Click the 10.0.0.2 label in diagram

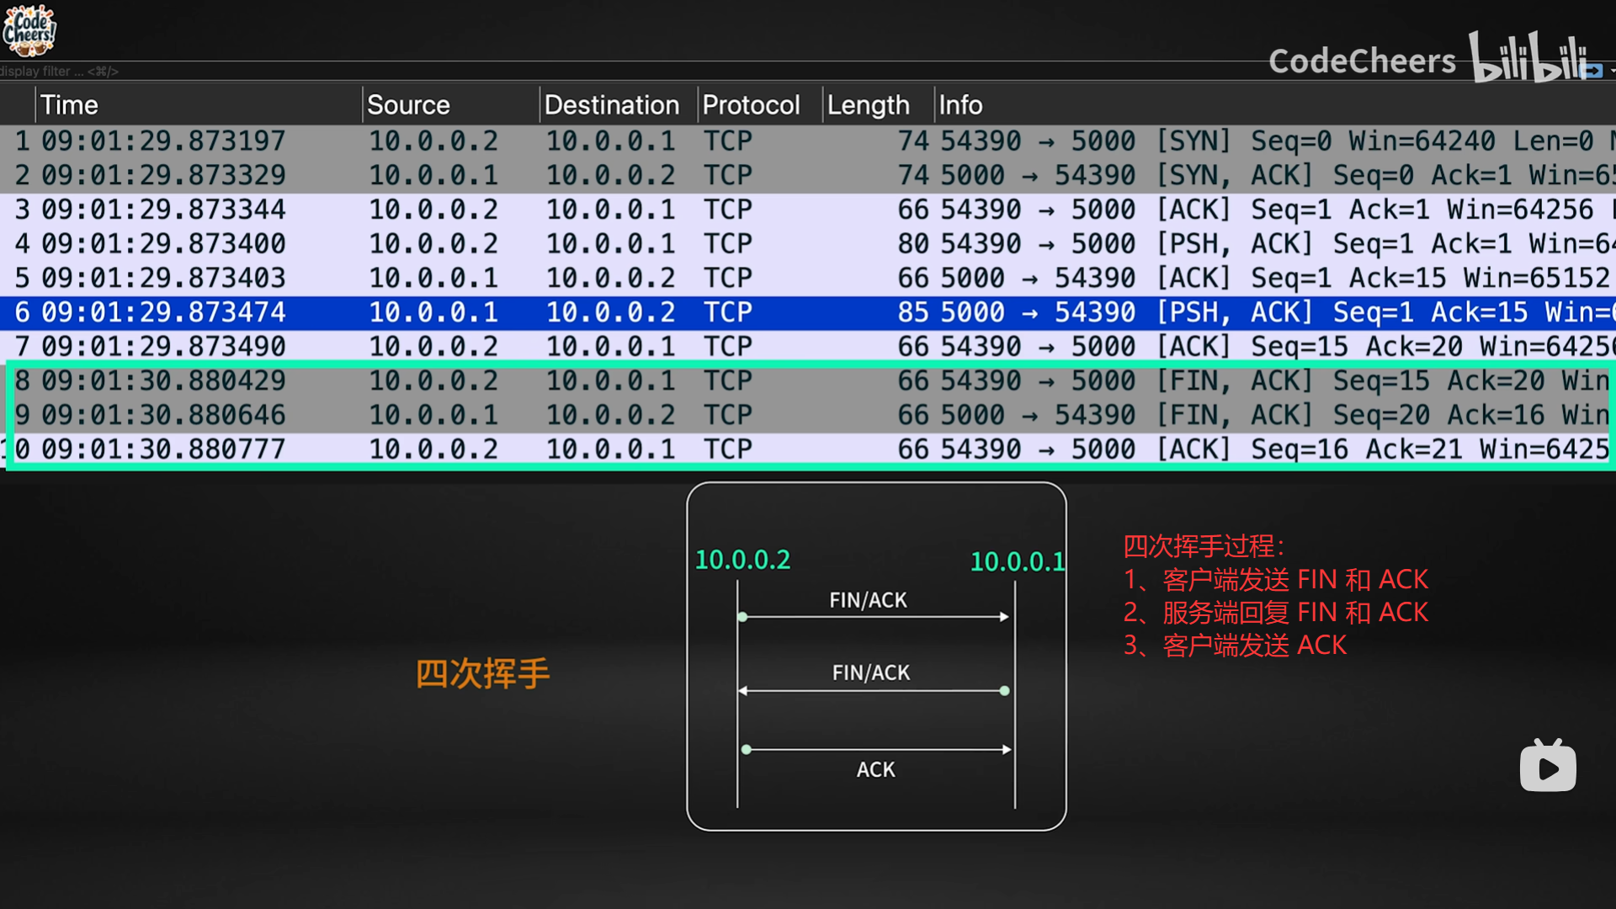742,560
